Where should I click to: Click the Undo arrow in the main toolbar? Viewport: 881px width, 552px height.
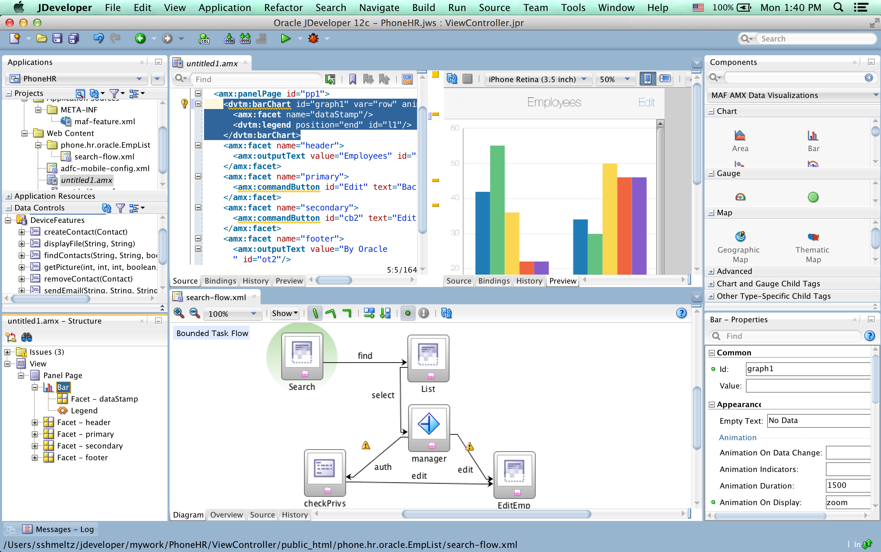[x=99, y=38]
